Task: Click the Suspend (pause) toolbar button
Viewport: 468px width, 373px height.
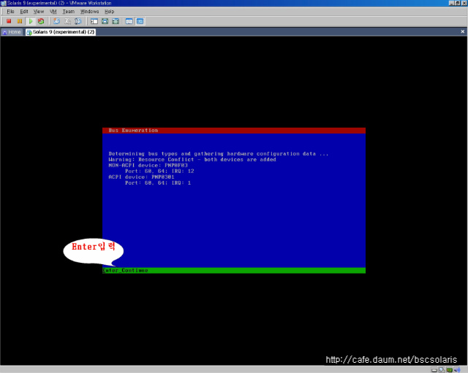Action: [20, 21]
